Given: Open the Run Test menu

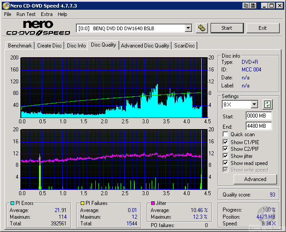Looking at the screenshot, I should coord(26,14).
